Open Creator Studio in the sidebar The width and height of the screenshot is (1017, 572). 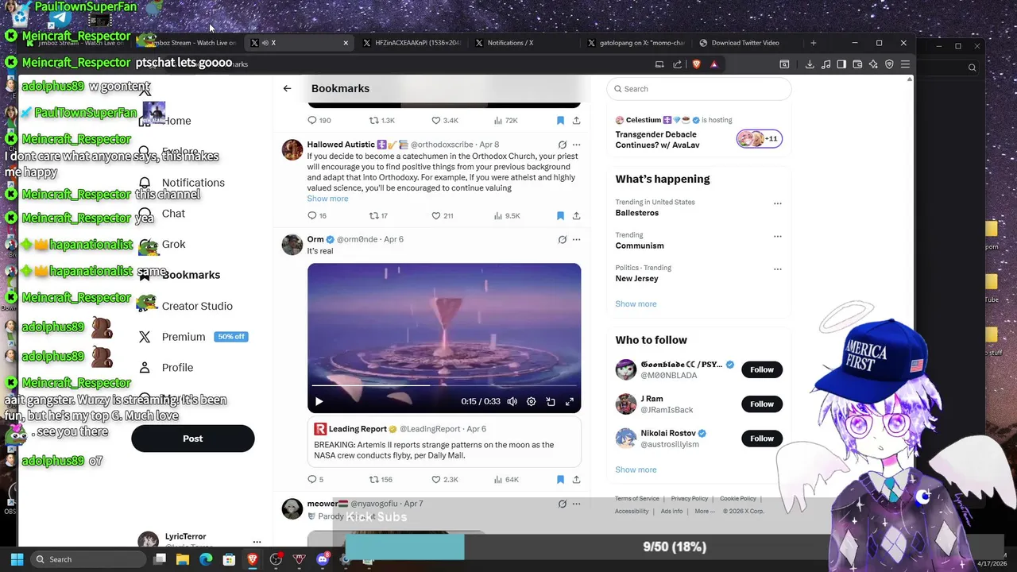coord(197,306)
